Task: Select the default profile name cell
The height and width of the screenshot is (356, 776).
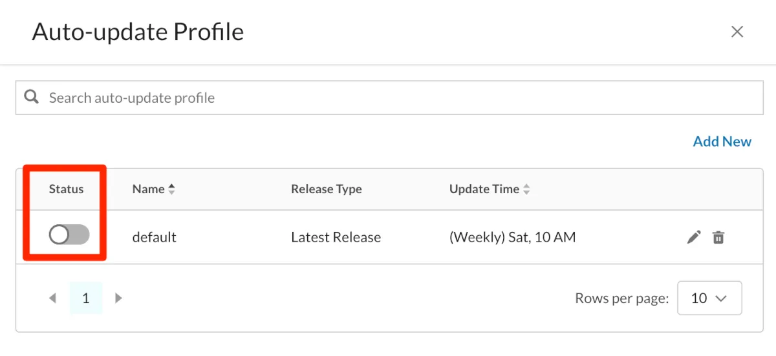Action: 154,237
